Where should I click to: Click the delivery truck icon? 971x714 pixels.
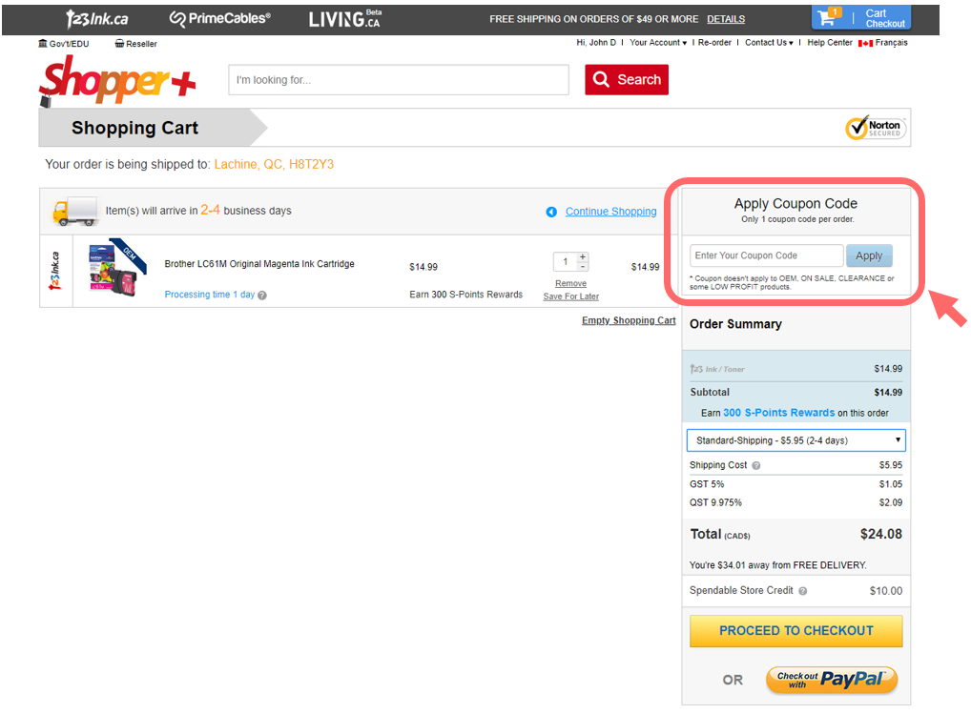coord(75,212)
